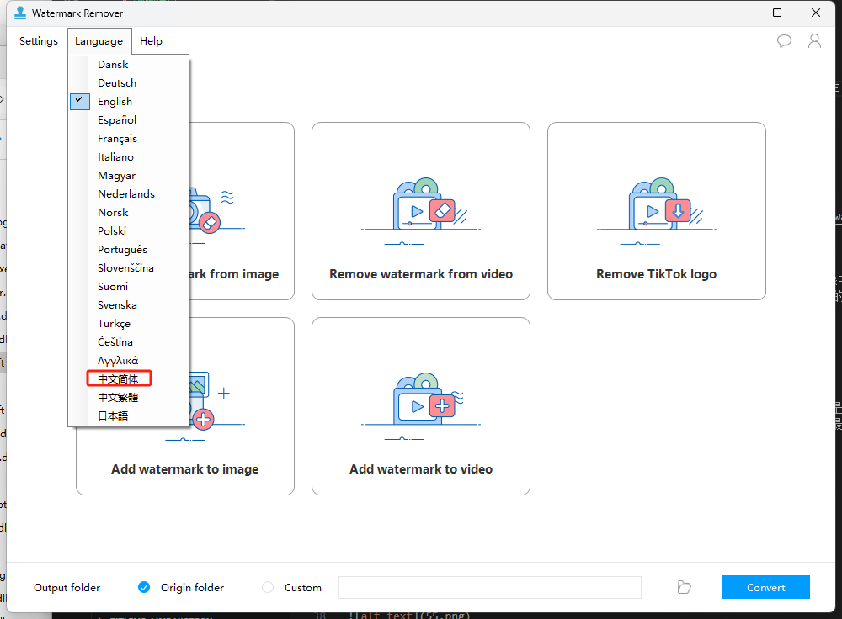The image size is (842, 619).
Task: Choose 中文简体 from the language list
Action: pos(118,378)
